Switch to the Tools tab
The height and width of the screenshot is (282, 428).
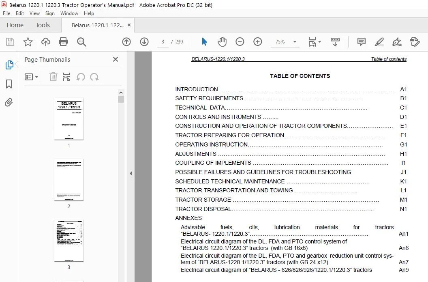(43, 25)
